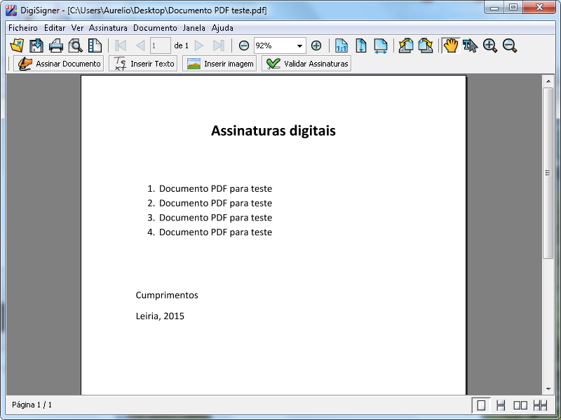Image resolution: width=561 pixels, height=420 pixels.
Task: Click the save document icon
Action: (36, 45)
